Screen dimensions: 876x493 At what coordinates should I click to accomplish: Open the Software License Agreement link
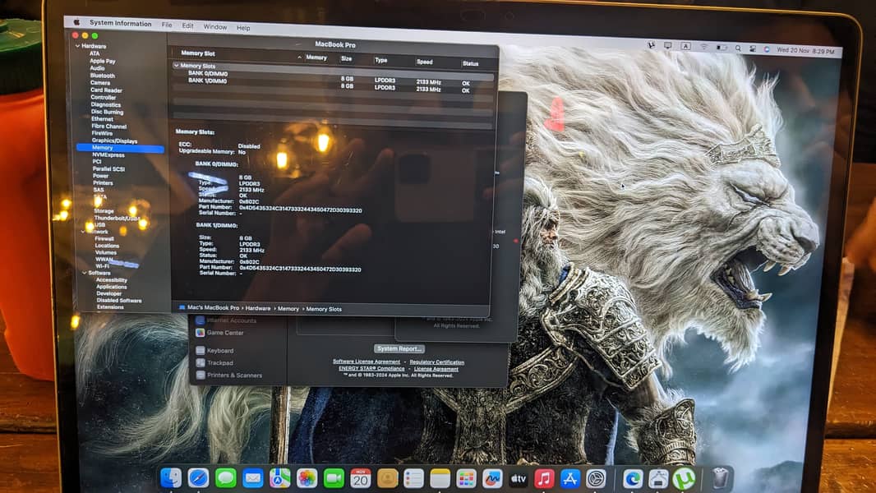(x=367, y=362)
